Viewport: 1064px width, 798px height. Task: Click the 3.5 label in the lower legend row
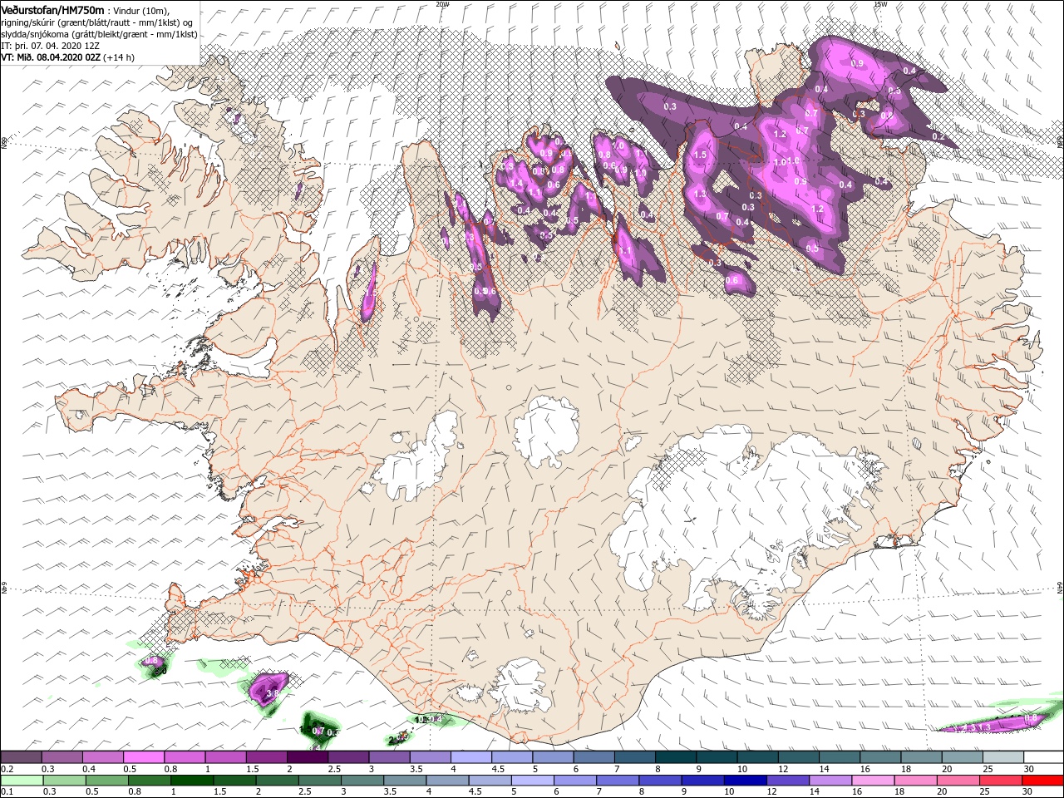390,792
